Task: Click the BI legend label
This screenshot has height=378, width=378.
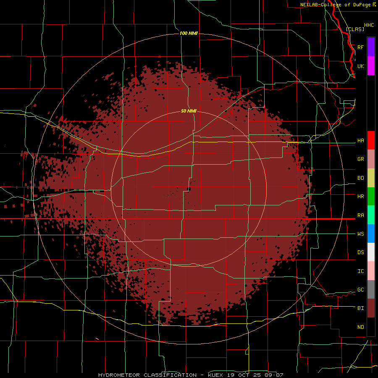Action: point(360,308)
